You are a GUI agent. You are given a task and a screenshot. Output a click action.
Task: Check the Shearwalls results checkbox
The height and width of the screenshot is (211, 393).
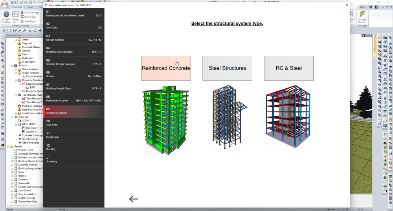tap(16, 183)
